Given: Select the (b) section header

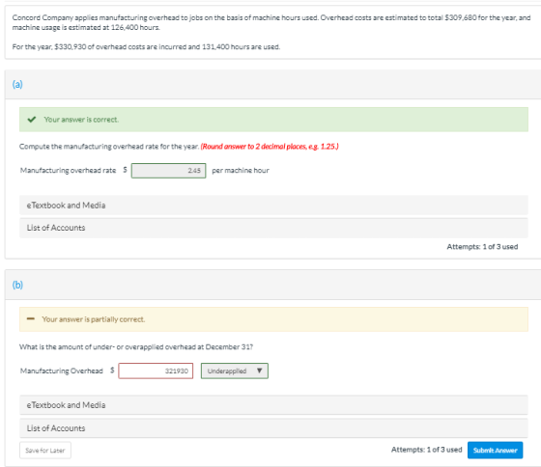Looking at the screenshot, I should (x=272, y=285).
